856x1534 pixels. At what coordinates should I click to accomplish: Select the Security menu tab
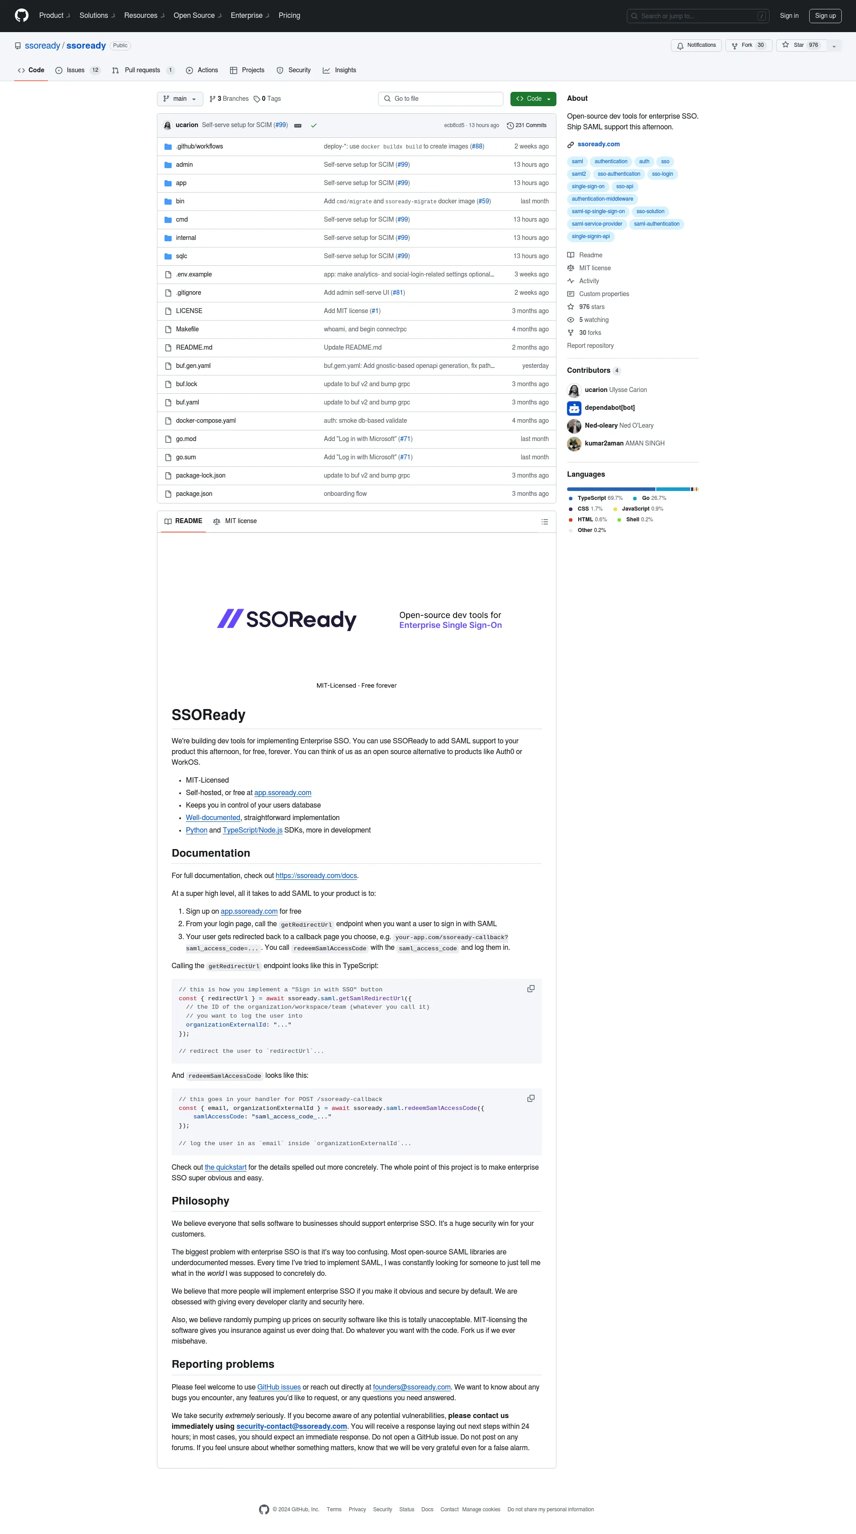click(298, 70)
